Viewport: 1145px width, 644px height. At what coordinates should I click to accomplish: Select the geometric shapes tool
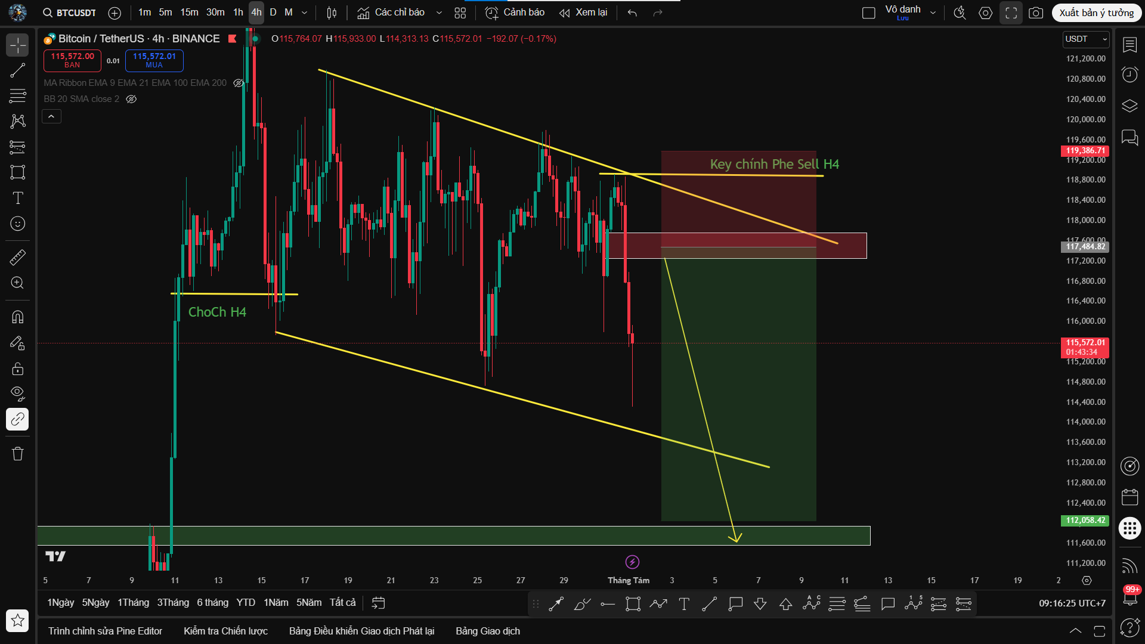(x=18, y=172)
